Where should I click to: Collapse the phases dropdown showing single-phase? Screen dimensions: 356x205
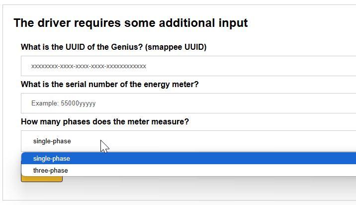(x=189, y=141)
